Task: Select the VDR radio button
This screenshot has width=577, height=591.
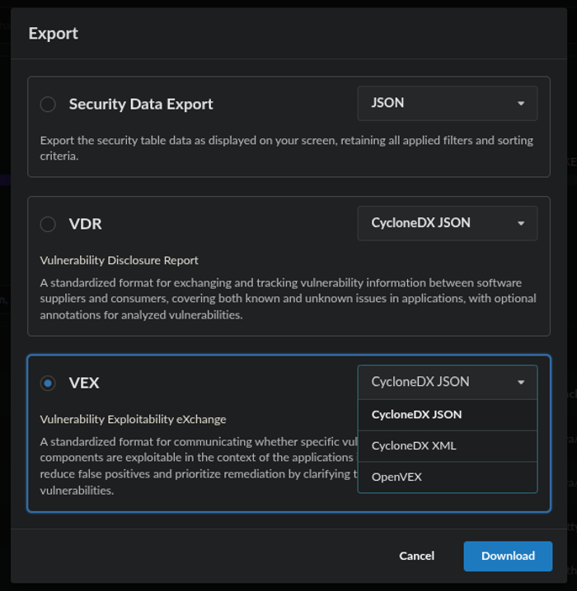Action: pos(49,224)
